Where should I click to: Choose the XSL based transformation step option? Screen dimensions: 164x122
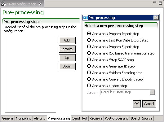point(121,53)
